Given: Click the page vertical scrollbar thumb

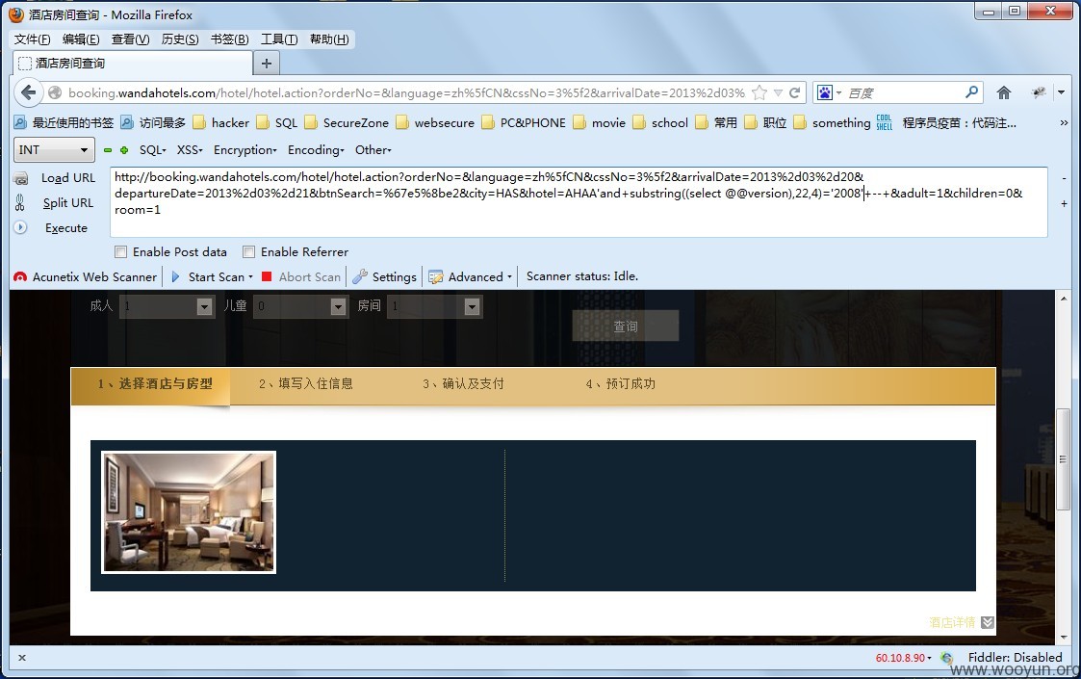Looking at the screenshot, I should [1063, 459].
